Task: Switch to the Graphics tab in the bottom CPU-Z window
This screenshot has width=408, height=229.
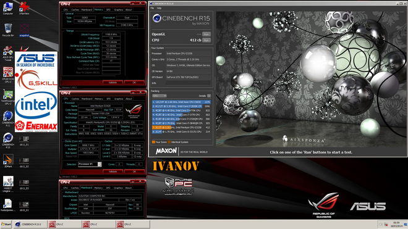Action: [x=118, y=188]
